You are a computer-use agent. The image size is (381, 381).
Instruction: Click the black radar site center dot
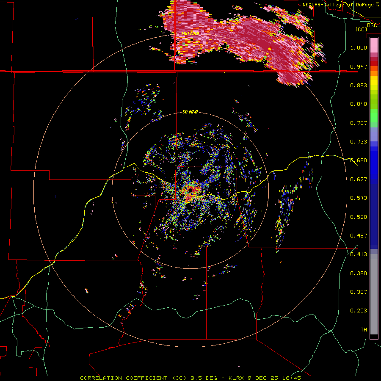pos(190,190)
